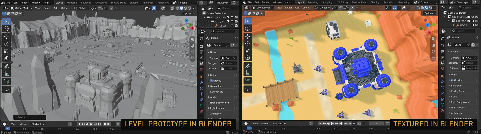481x134 pixels.
Task: Open Material properties tab in the textured window
Action: (x=442, y=111)
